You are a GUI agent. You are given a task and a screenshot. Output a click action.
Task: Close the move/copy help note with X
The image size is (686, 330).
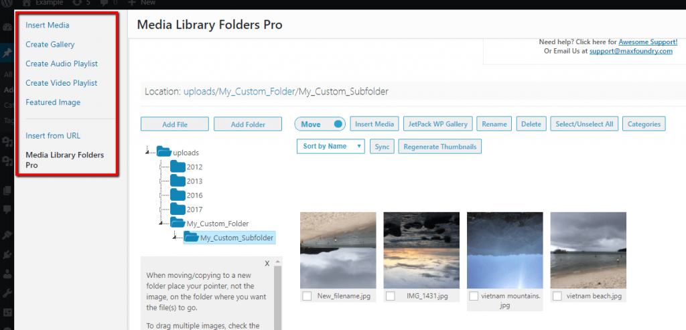267,263
